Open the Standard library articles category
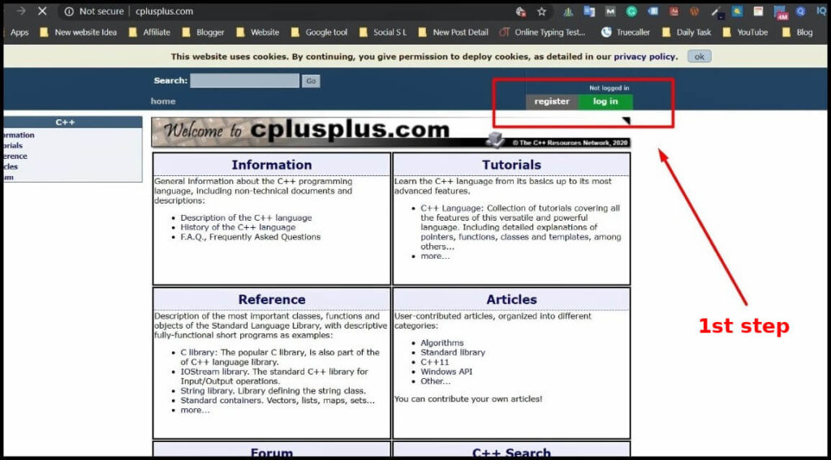Image resolution: width=831 pixels, height=460 pixels. click(x=453, y=352)
